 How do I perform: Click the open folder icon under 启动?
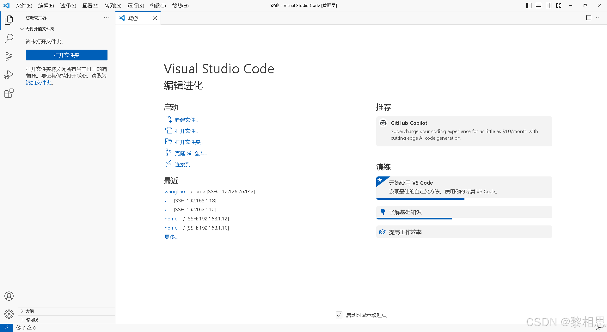click(169, 141)
